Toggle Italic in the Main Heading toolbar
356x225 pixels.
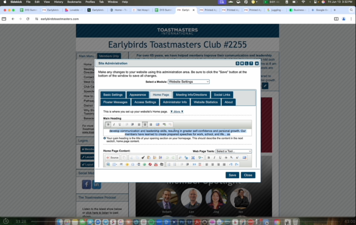coord(114,125)
